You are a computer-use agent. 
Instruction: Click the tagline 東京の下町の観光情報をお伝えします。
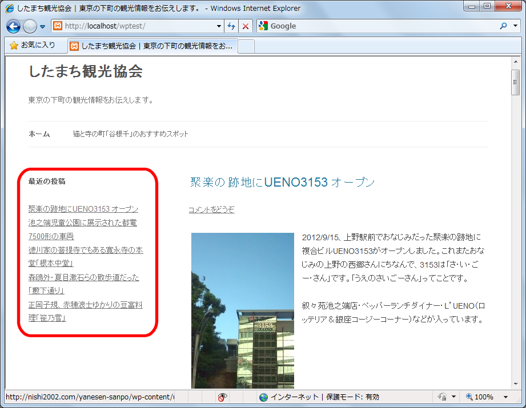coord(91,100)
